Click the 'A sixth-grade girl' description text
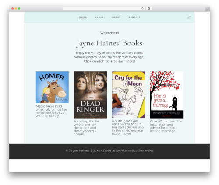Screen dimensions: 219x185 point(128,127)
